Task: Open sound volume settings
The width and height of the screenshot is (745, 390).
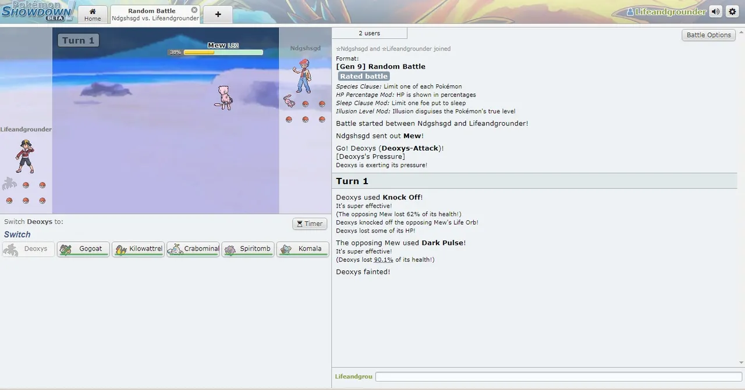Action: pyautogui.click(x=715, y=12)
